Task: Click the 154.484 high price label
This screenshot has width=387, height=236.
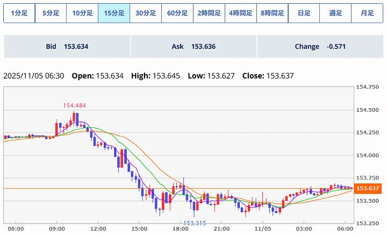Action: pyautogui.click(x=74, y=106)
